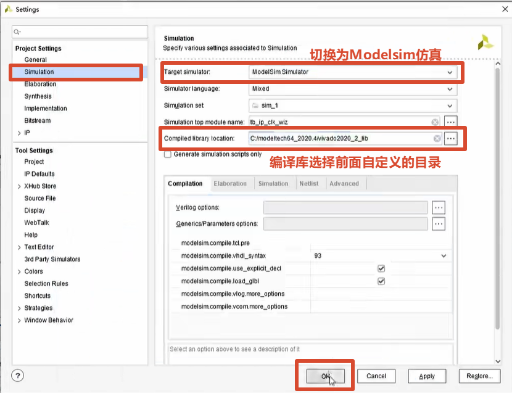Enable Generate simulation scripts only
512x393 pixels.
168,154
